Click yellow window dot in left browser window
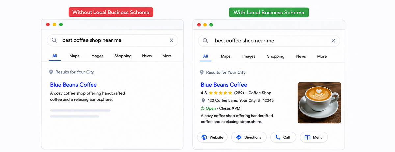This screenshot has height=152, width=395. click(x=54, y=25)
